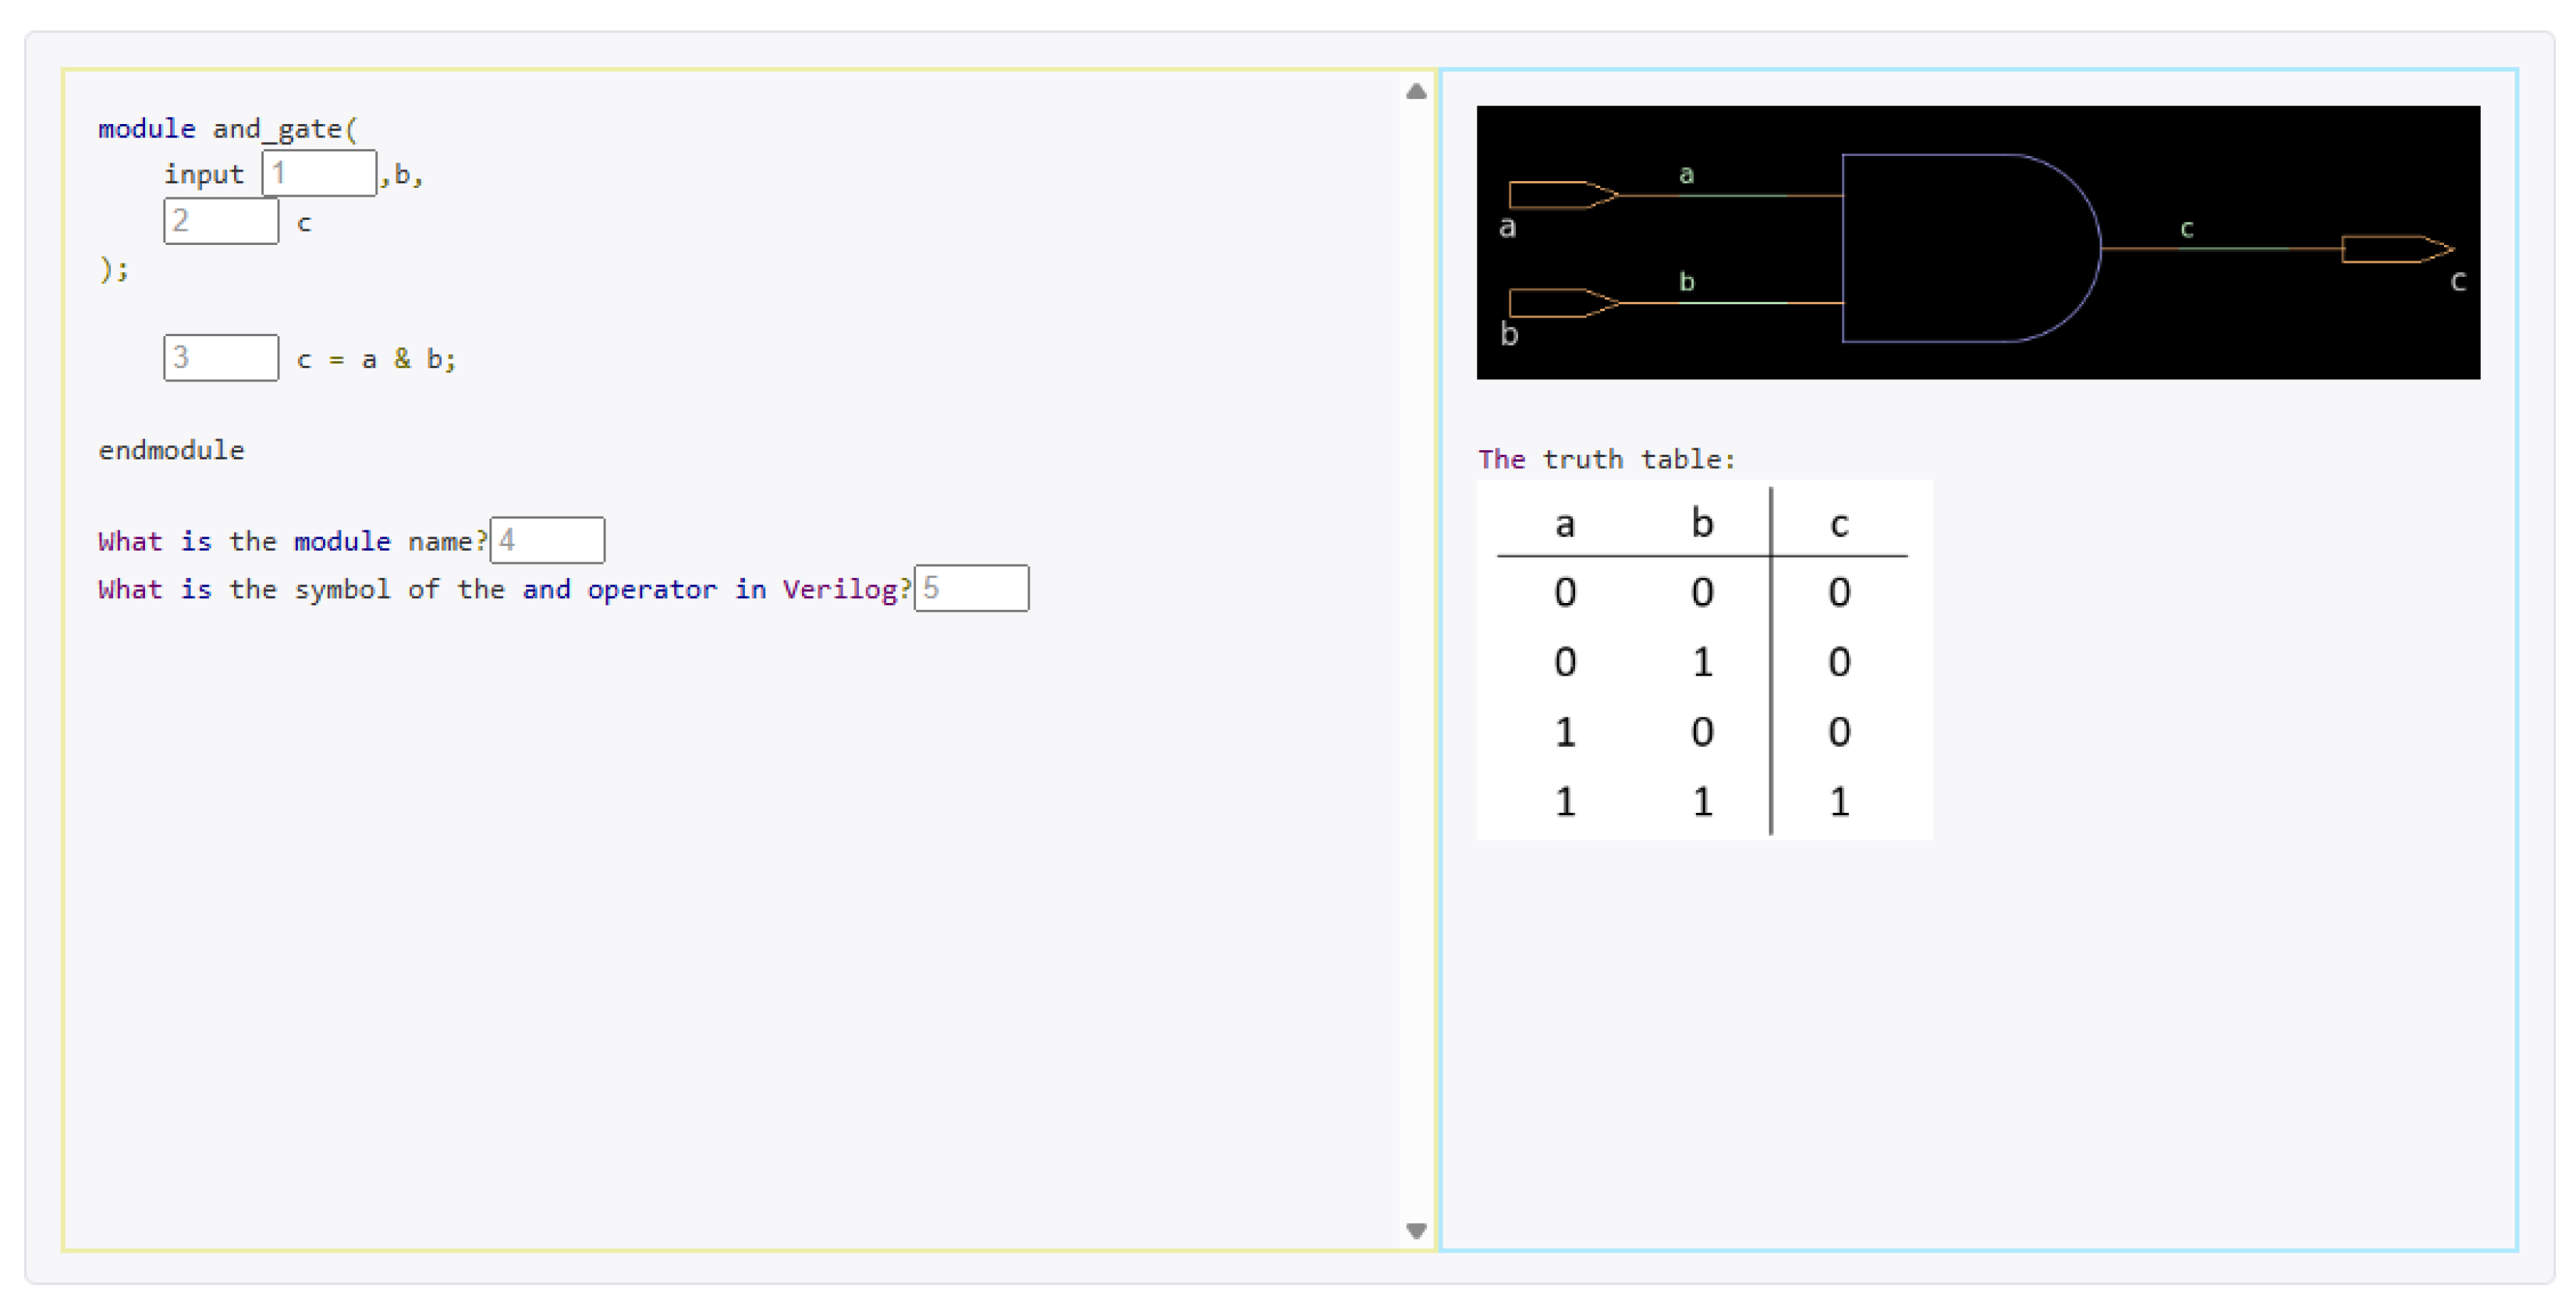Click answer field 4 for module name
Image resolution: width=2576 pixels, height=1305 pixels.
(547, 541)
